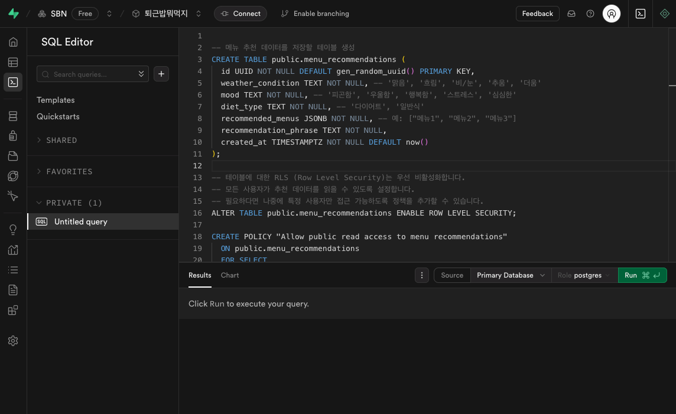The image size is (676, 414).
Task: Click the Free plan badge
Action: pos(85,14)
